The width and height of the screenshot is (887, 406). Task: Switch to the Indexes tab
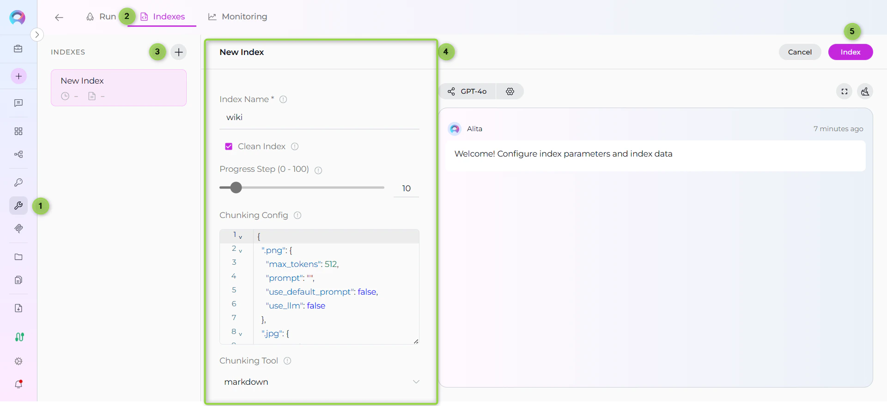(163, 17)
